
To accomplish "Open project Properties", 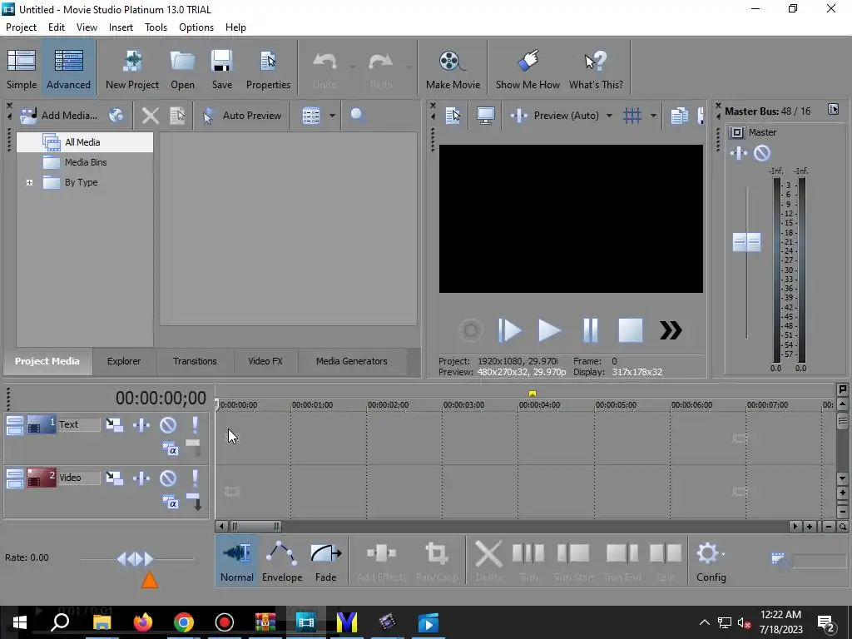I will [268, 68].
